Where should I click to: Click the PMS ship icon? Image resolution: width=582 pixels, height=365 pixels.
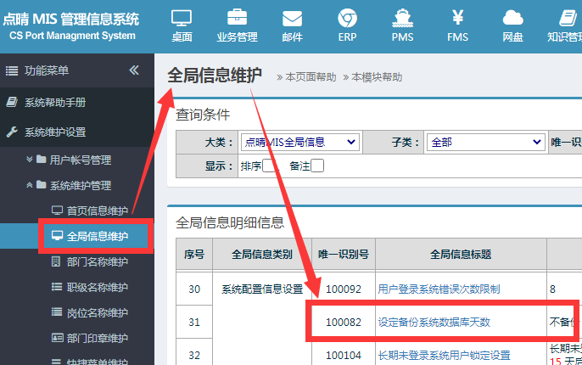pos(402,25)
